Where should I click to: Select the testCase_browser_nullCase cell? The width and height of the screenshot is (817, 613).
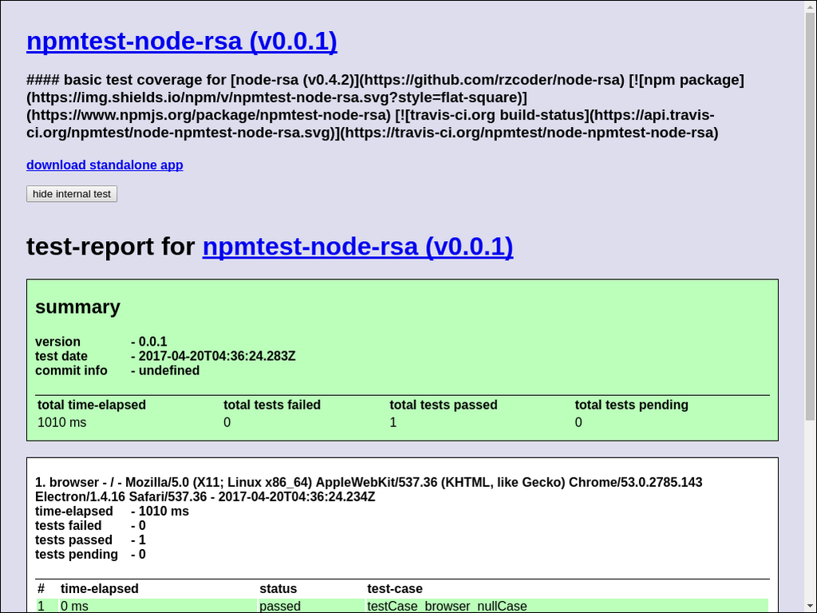447,606
